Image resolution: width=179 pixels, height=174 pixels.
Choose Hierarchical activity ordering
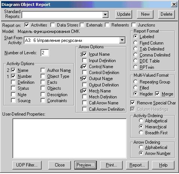(x=141, y=126)
